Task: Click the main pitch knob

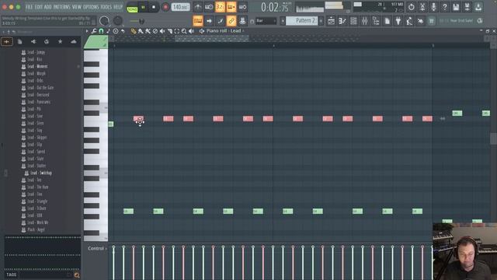Action: pyautogui.click(x=117, y=21)
